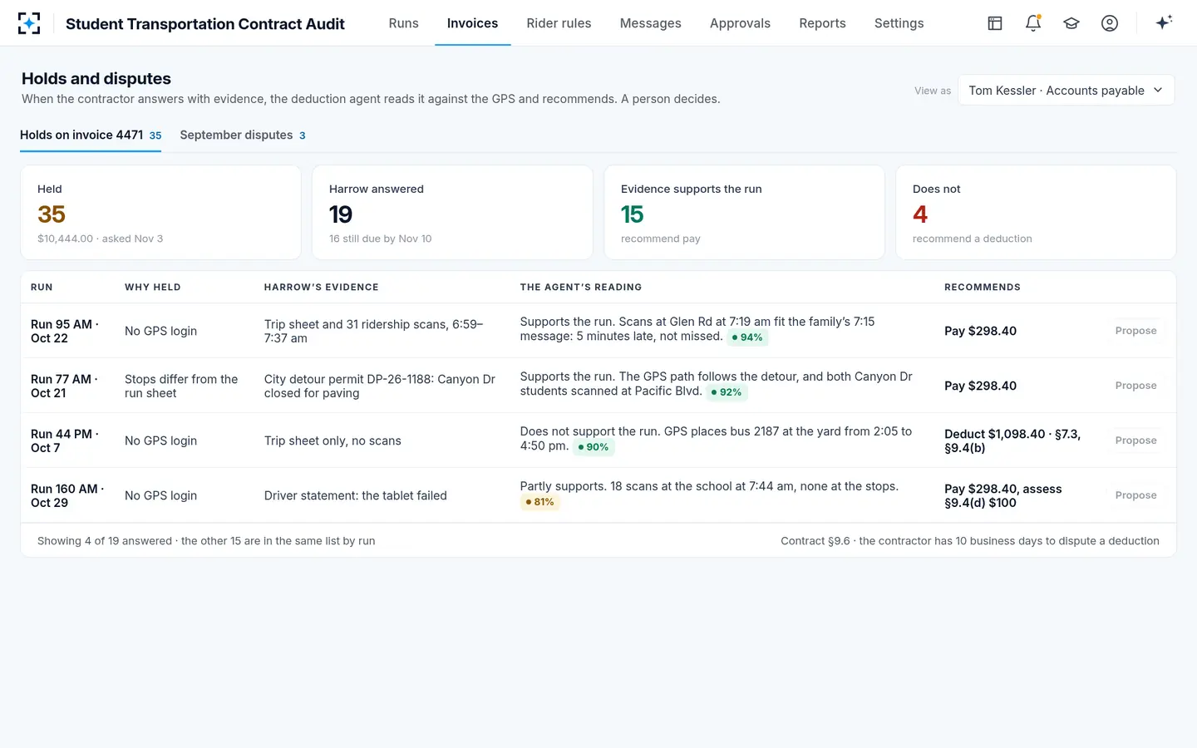1197x748 pixels.
Task: Click "Stops differ from the run sheet"
Action: tap(181, 386)
